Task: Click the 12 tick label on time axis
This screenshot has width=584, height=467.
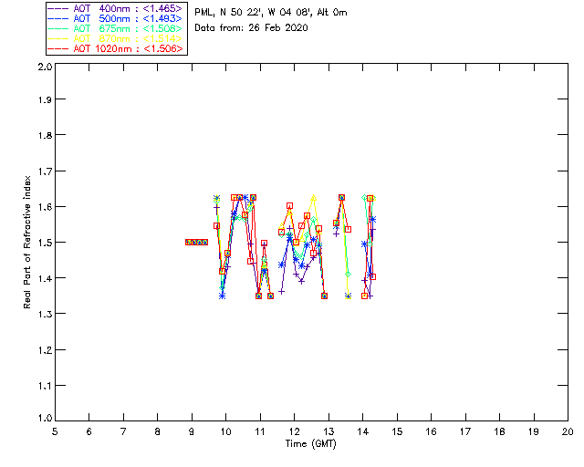Action: (x=294, y=431)
